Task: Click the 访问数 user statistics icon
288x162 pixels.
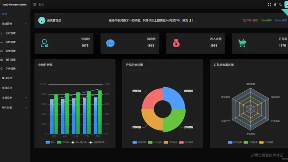Action: click(44, 43)
